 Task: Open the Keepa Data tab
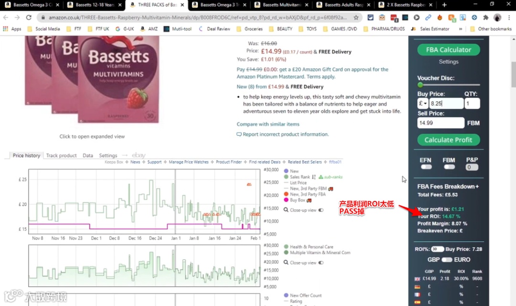[x=88, y=156]
